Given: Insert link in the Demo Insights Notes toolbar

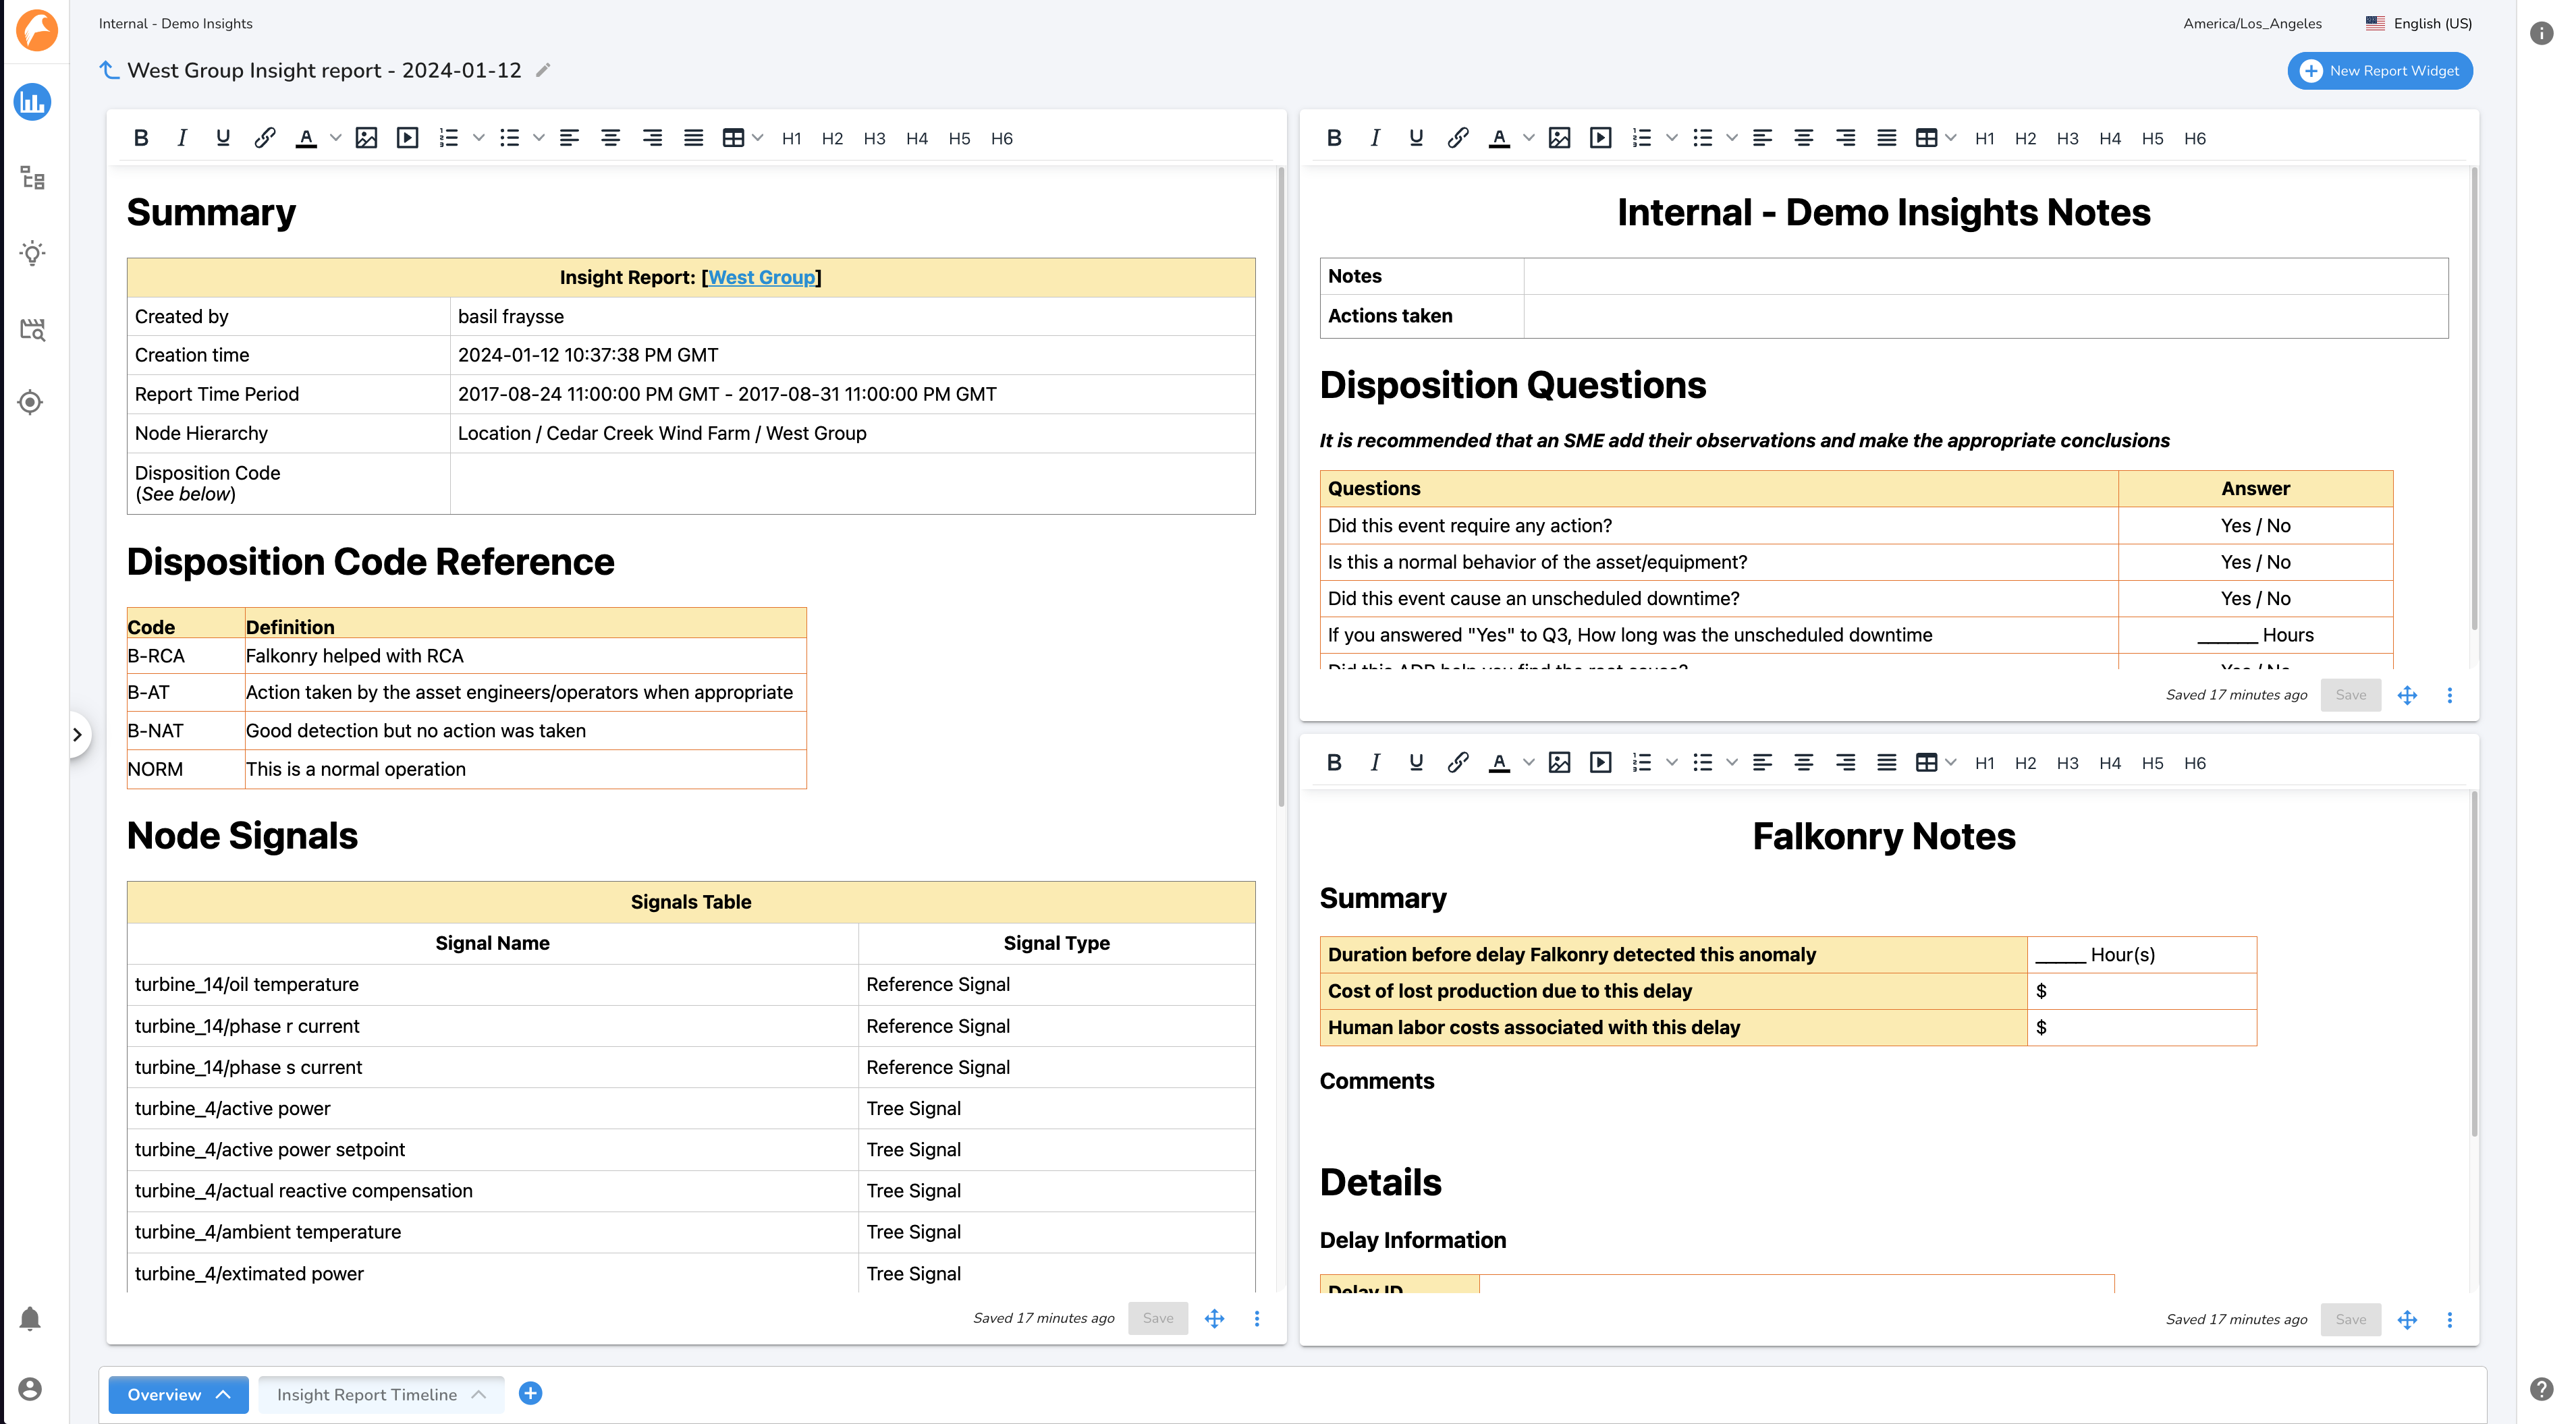Looking at the screenshot, I should coord(1457,138).
